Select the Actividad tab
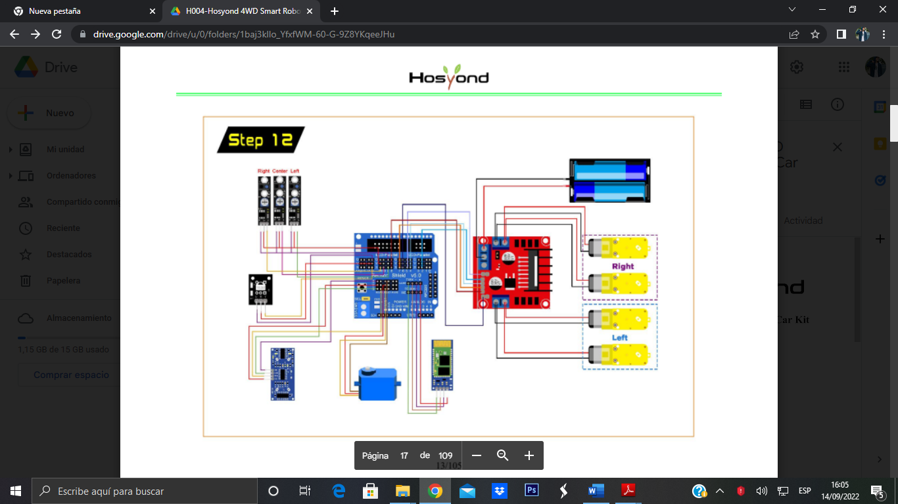 pyautogui.click(x=803, y=221)
